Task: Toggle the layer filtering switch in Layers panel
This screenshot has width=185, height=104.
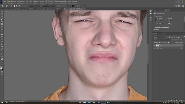Action: (184, 37)
